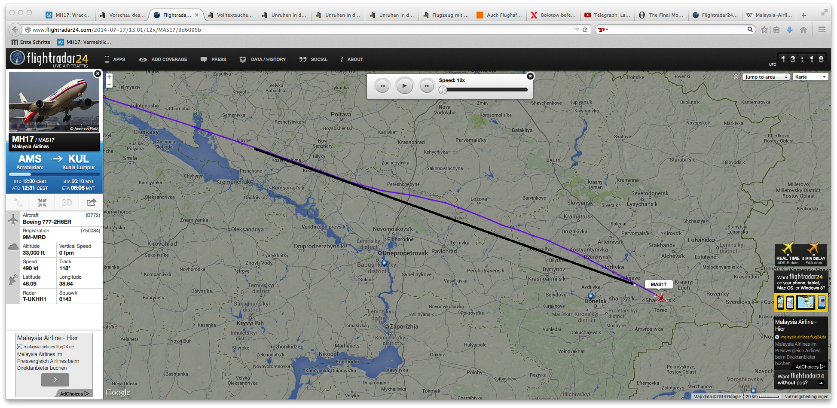This screenshot has width=837, height=408.
Task: Click the Donetsk airport marker pin
Action: [x=590, y=296]
